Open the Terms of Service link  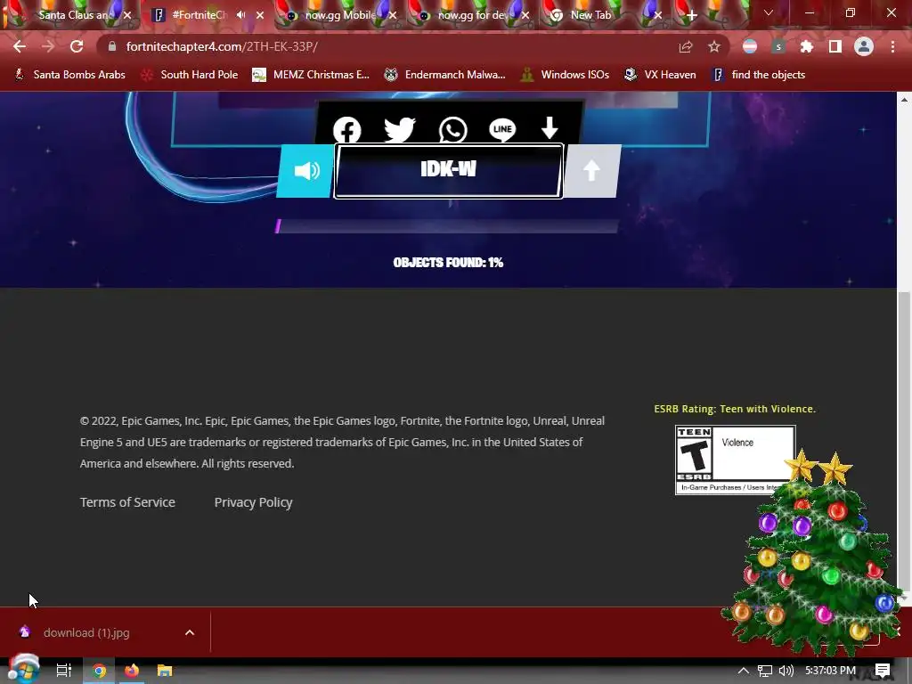(127, 502)
